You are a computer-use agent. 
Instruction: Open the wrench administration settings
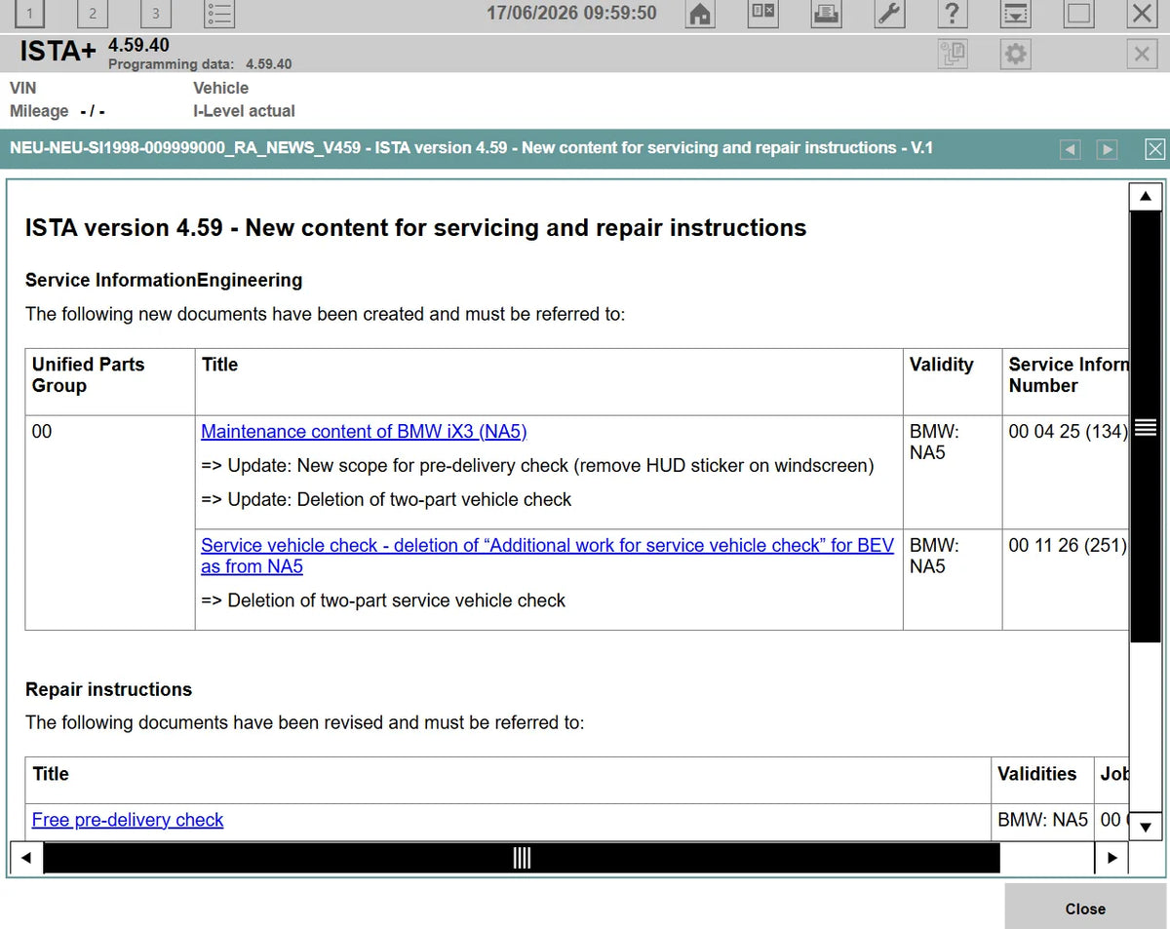pos(889,14)
